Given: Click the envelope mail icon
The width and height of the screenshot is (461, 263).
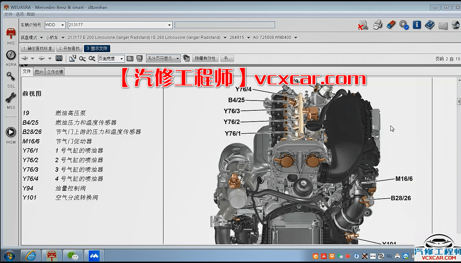Looking at the screenshot, I should (443, 25).
